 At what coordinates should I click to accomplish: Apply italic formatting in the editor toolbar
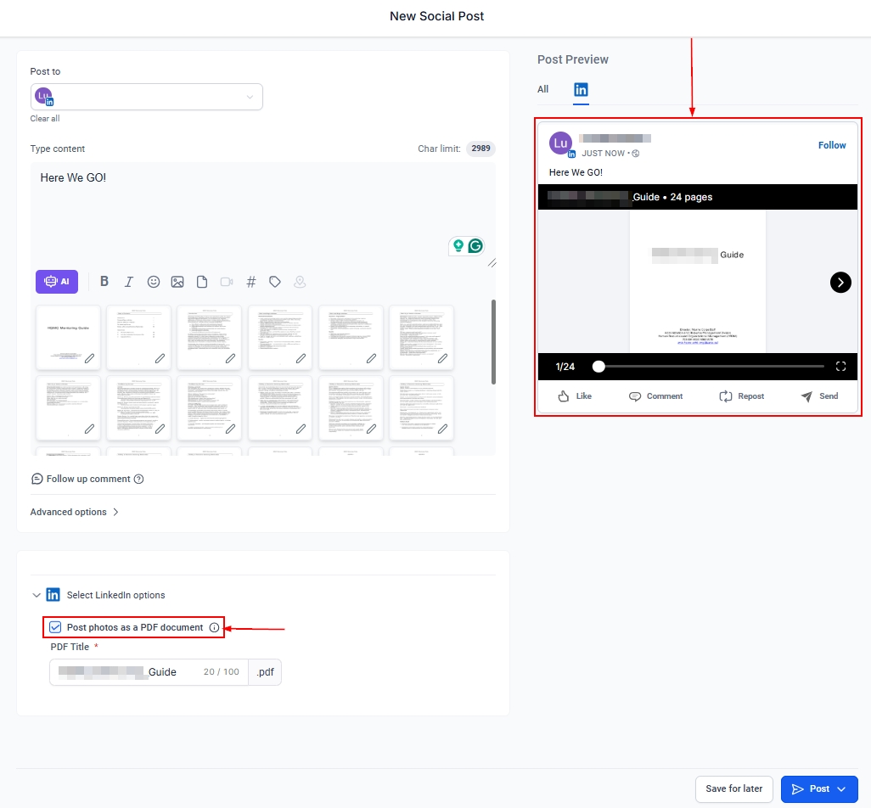click(129, 282)
